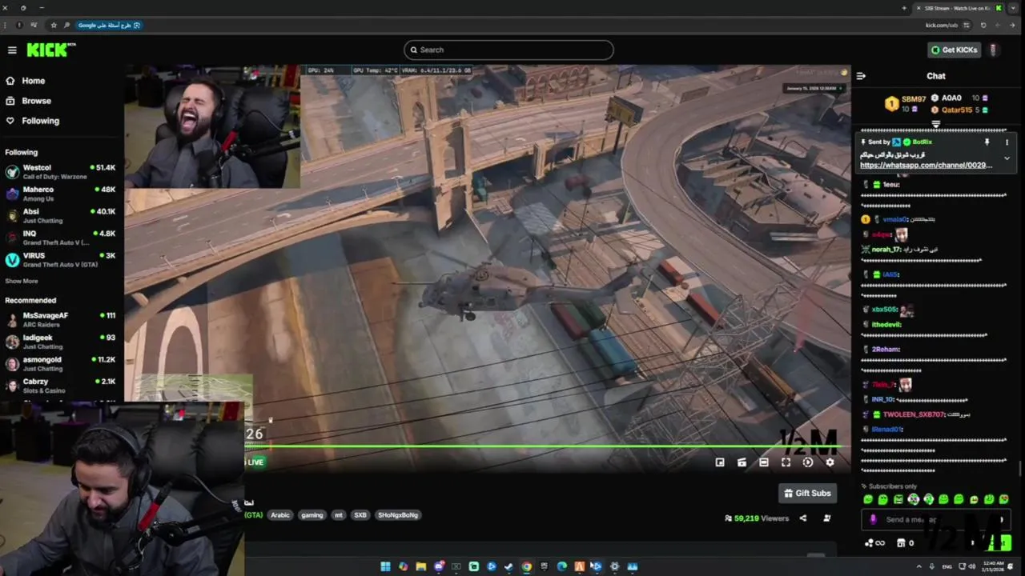Jump to LIVE in the player
Image resolution: width=1025 pixels, height=576 pixels.
[254, 462]
